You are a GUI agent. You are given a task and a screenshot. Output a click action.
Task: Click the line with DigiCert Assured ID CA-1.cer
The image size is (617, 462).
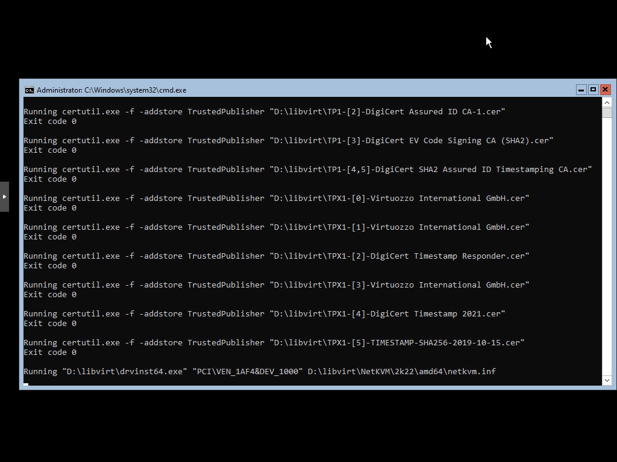click(x=264, y=111)
